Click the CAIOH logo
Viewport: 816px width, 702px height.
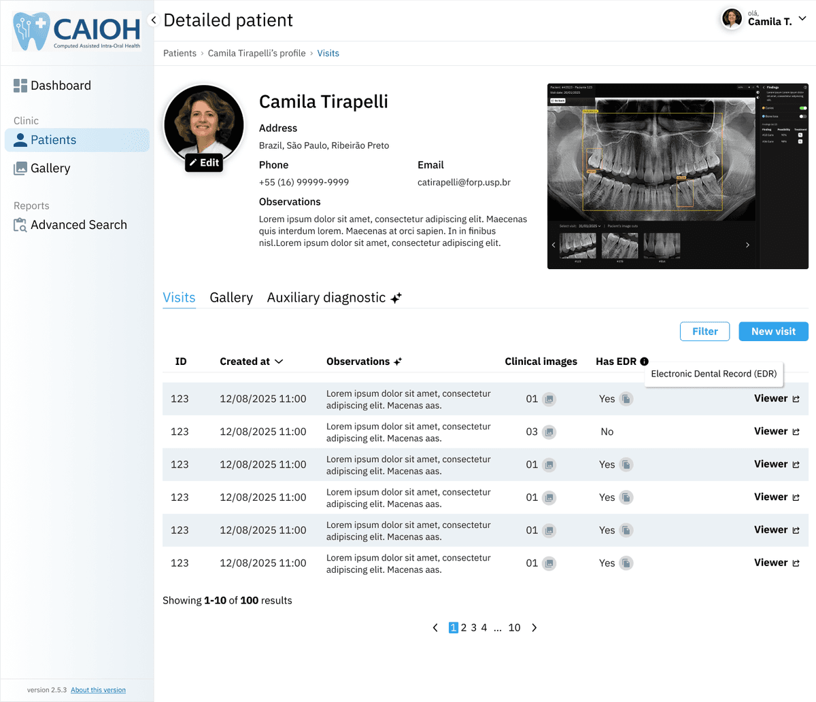click(75, 30)
